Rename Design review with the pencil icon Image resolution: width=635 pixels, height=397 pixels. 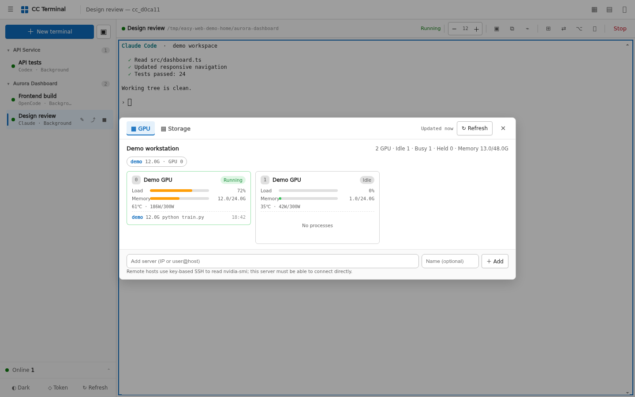[82, 120]
